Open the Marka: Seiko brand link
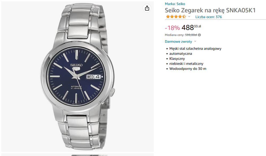This screenshot has height=156, width=266. tap(175, 4)
